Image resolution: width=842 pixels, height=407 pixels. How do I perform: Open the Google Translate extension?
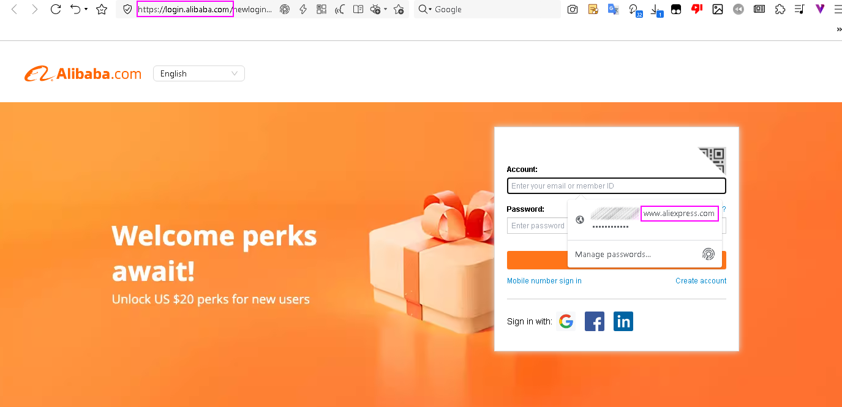click(613, 9)
